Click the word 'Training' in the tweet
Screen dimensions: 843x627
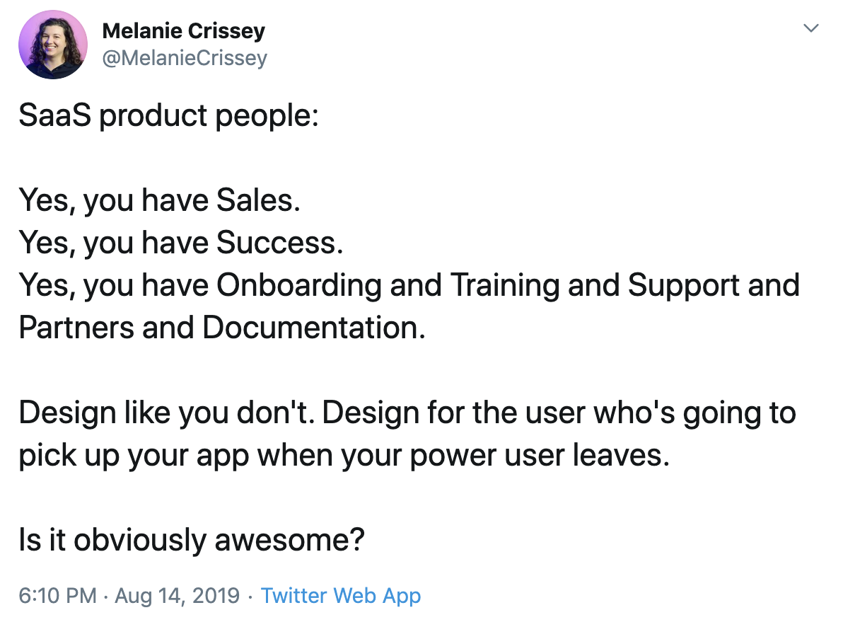pyautogui.click(x=505, y=286)
